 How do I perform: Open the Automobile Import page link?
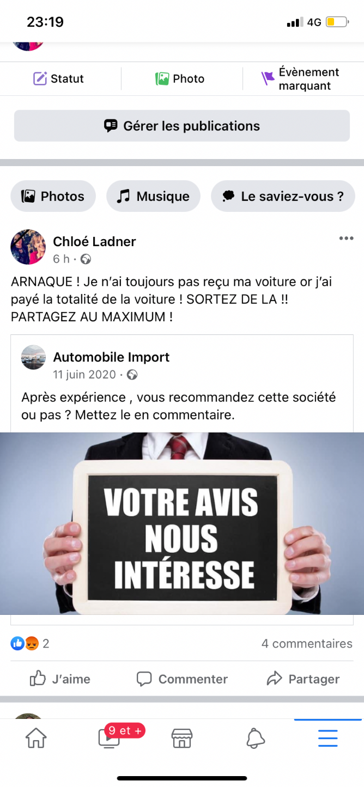tap(111, 357)
